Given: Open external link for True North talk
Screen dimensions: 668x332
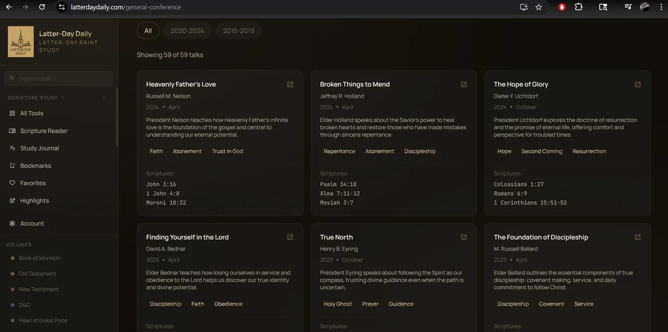Looking at the screenshot, I should click(464, 237).
